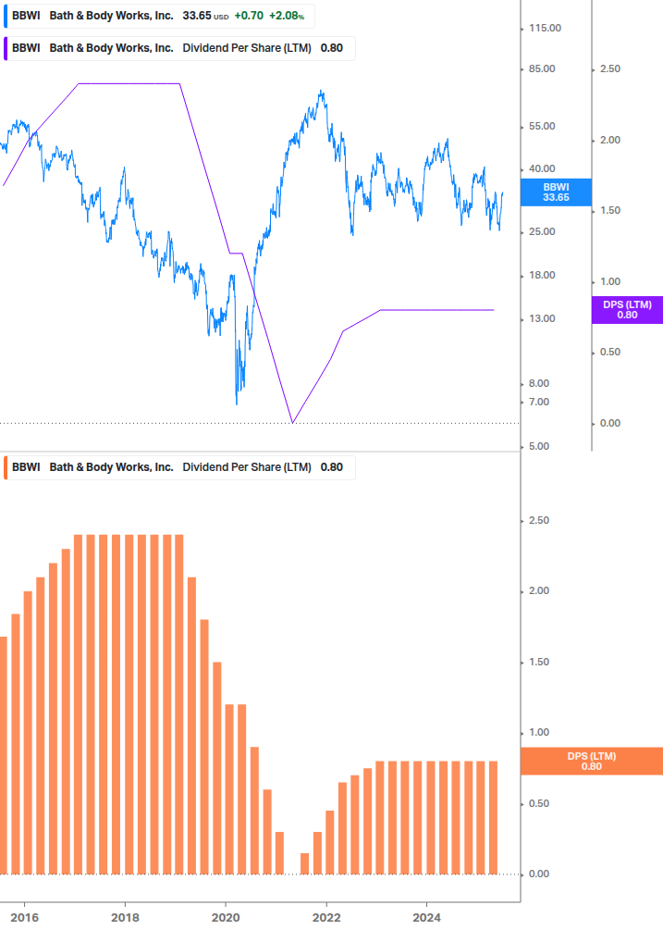The height and width of the screenshot is (930, 663).
Task: Select the BBWI price legend in the top chart
Action: pyautogui.click(x=159, y=16)
